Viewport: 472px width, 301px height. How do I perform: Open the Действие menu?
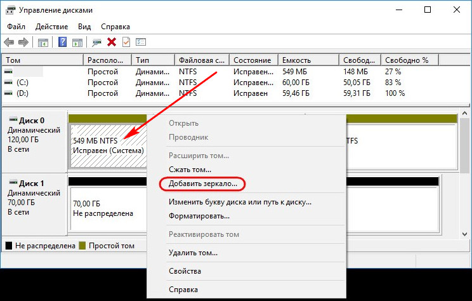coord(52,27)
